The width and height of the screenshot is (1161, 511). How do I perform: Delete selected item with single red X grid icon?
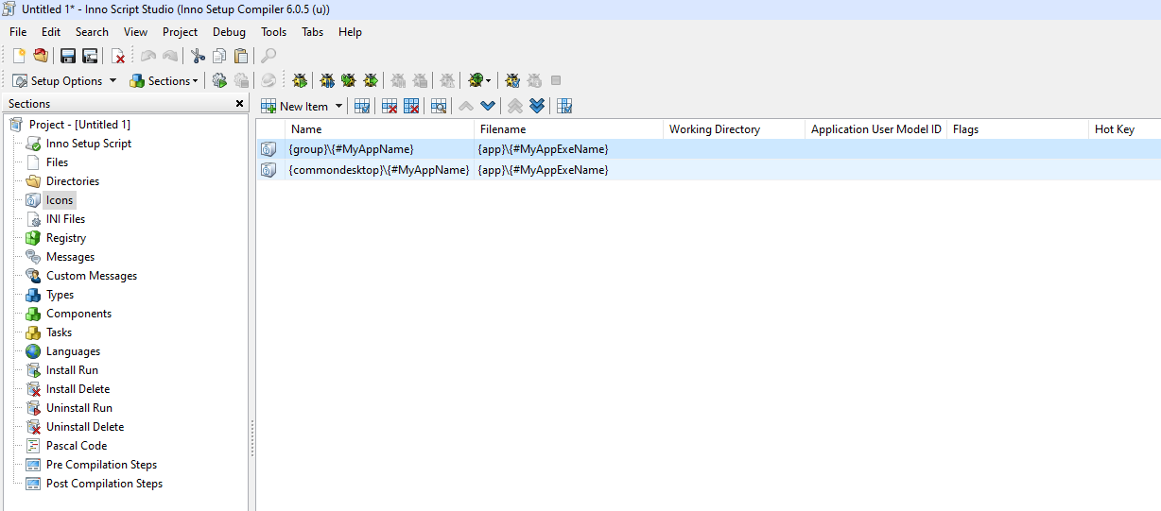[x=390, y=106]
